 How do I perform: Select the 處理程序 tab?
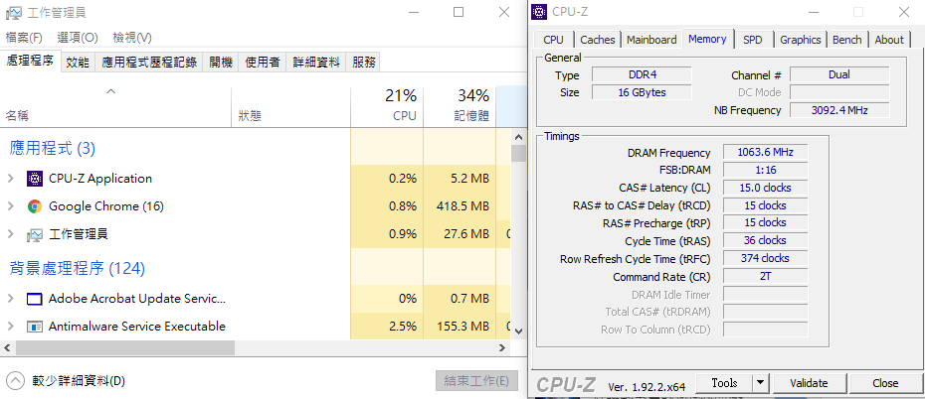click(x=30, y=62)
